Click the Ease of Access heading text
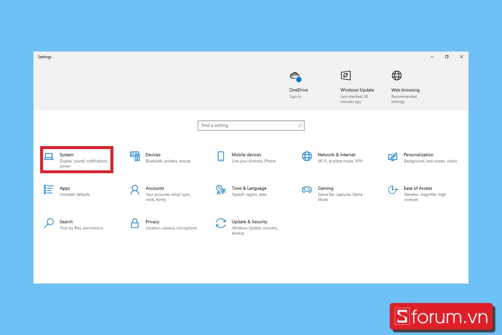 418,188
